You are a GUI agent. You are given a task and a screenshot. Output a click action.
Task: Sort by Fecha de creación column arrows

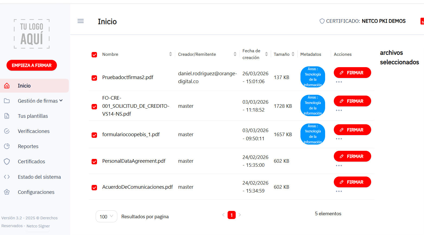point(266,54)
